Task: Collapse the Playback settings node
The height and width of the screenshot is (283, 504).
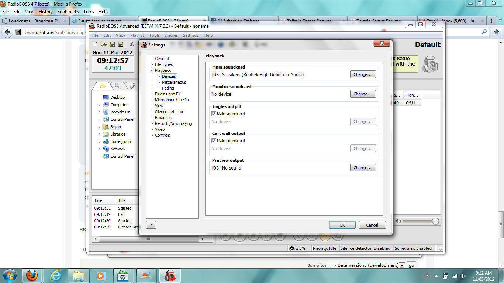Action: (151, 70)
